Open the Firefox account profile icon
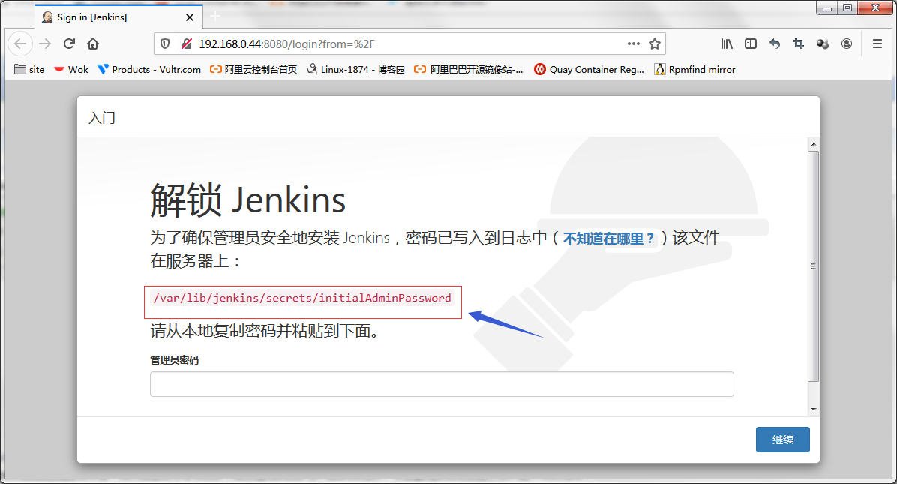This screenshot has height=484, width=897. point(847,44)
